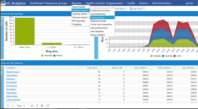Open Meridith Carboni employee link
Screen dimensions: 198x109
coord(13,72)
